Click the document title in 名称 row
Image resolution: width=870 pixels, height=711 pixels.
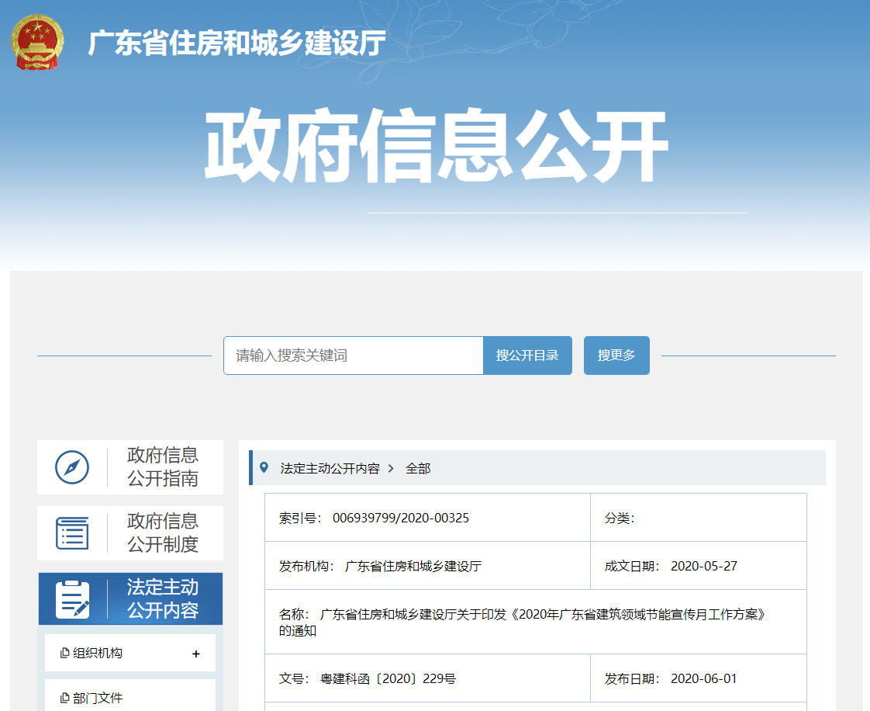click(x=522, y=623)
